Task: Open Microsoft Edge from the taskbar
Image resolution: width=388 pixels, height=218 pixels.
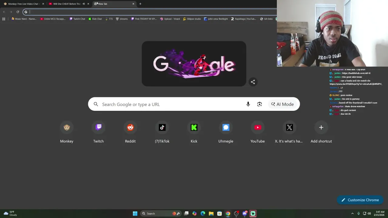Action: [x=203, y=213]
